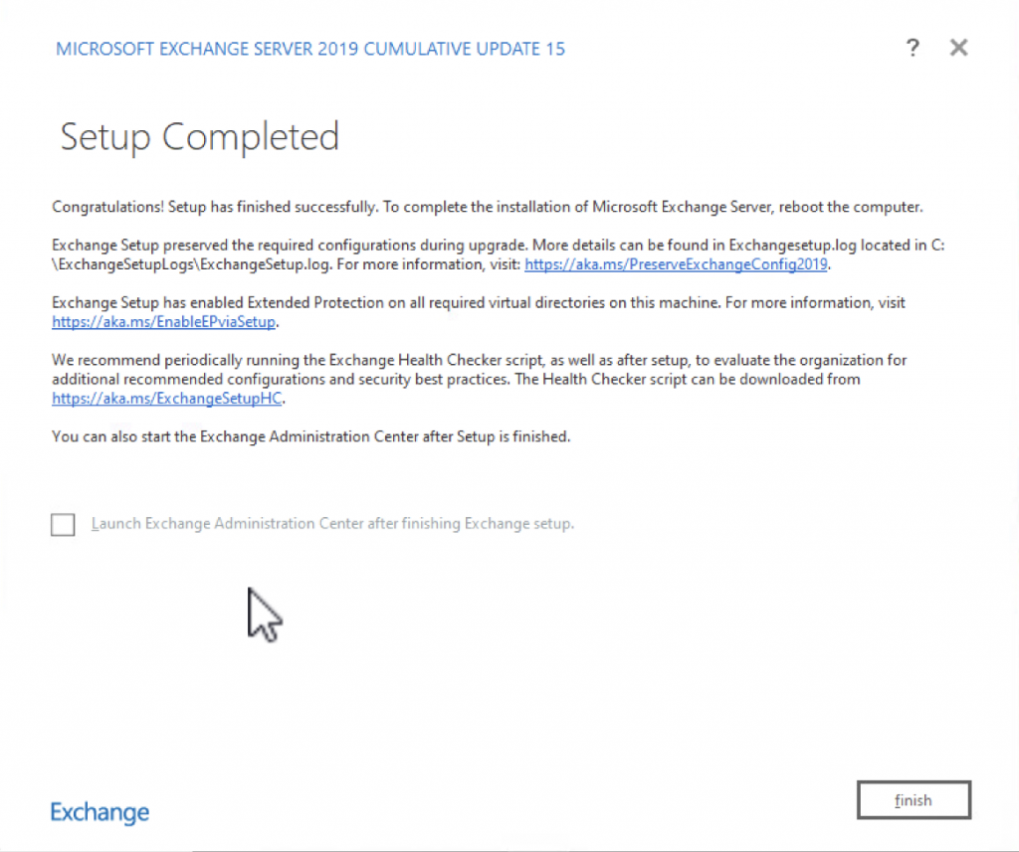The width and height of the screenshot is (1019, 852).
Task: Click the Exchange logo at bottom left
Action: coord(99,811)
